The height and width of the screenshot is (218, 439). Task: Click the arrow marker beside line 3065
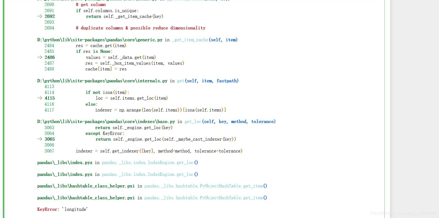40,139
